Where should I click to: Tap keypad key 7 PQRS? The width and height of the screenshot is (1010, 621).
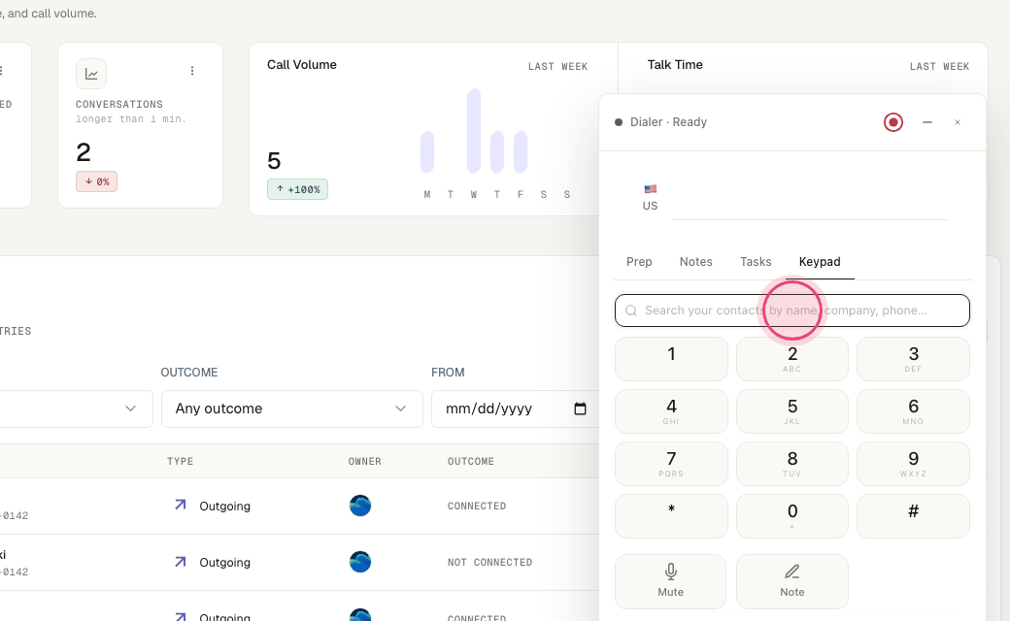(x=671, y=464)
